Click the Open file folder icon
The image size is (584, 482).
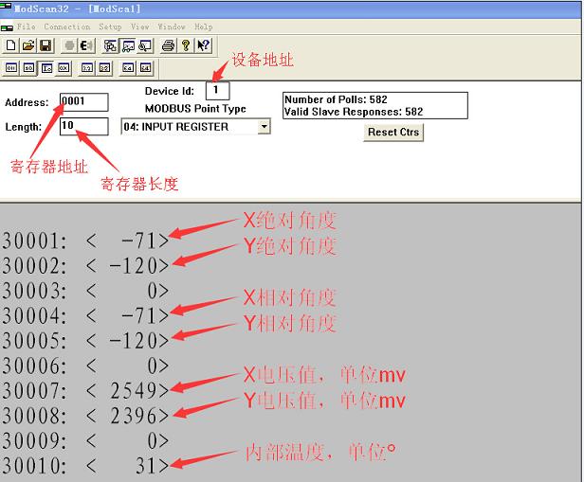pos(27,45)
